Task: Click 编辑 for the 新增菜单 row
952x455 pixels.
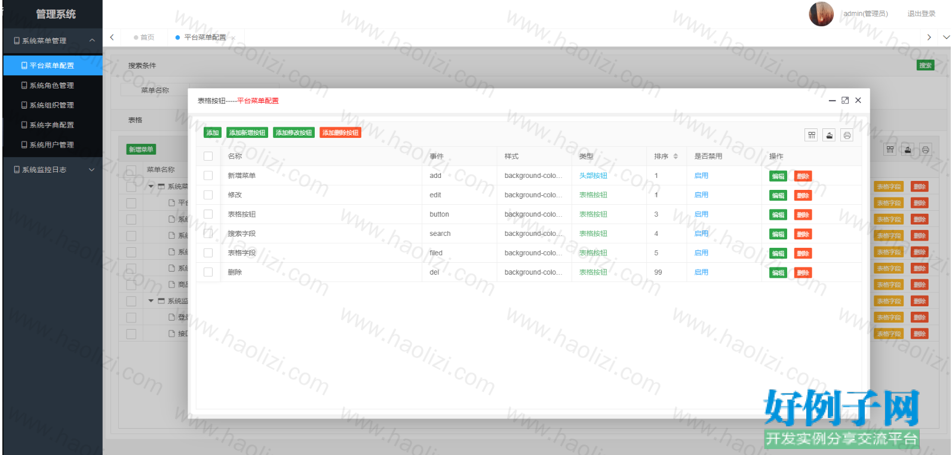Action: click(x=778, y=176)
